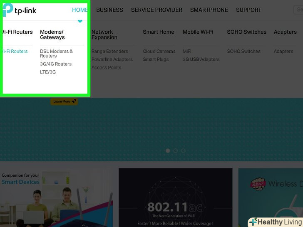This screenshot has height=227, width=303.
Task: Select the third carousel dot
Action: coord(183,151)
